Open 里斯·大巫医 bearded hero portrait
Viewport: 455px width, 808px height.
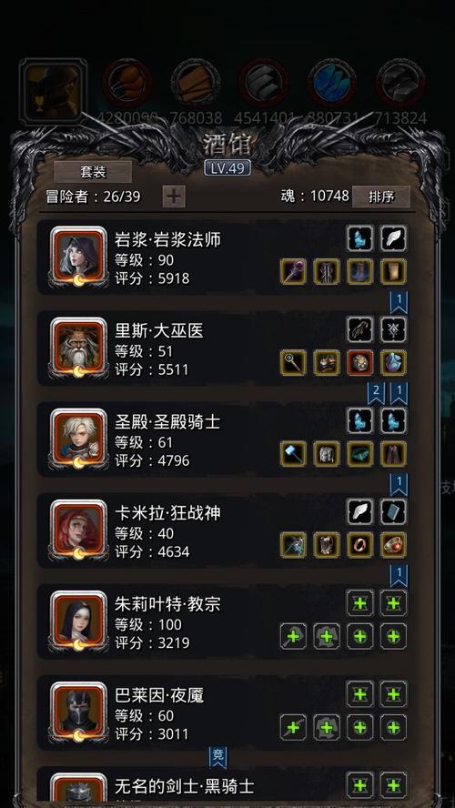pos(78,348)
